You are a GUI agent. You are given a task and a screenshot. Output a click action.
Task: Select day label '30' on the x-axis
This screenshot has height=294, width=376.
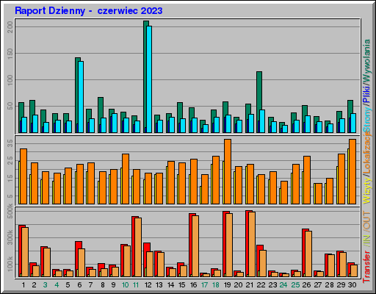click(352, 284)
